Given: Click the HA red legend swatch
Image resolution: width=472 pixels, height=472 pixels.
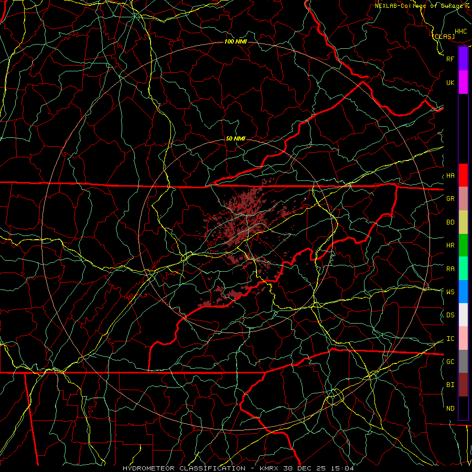Looking at the screenshot, I should [463, 175].
